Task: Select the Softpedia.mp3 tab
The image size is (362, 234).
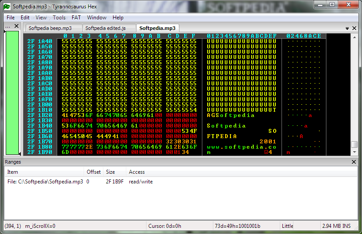Action: click(157, 28)
